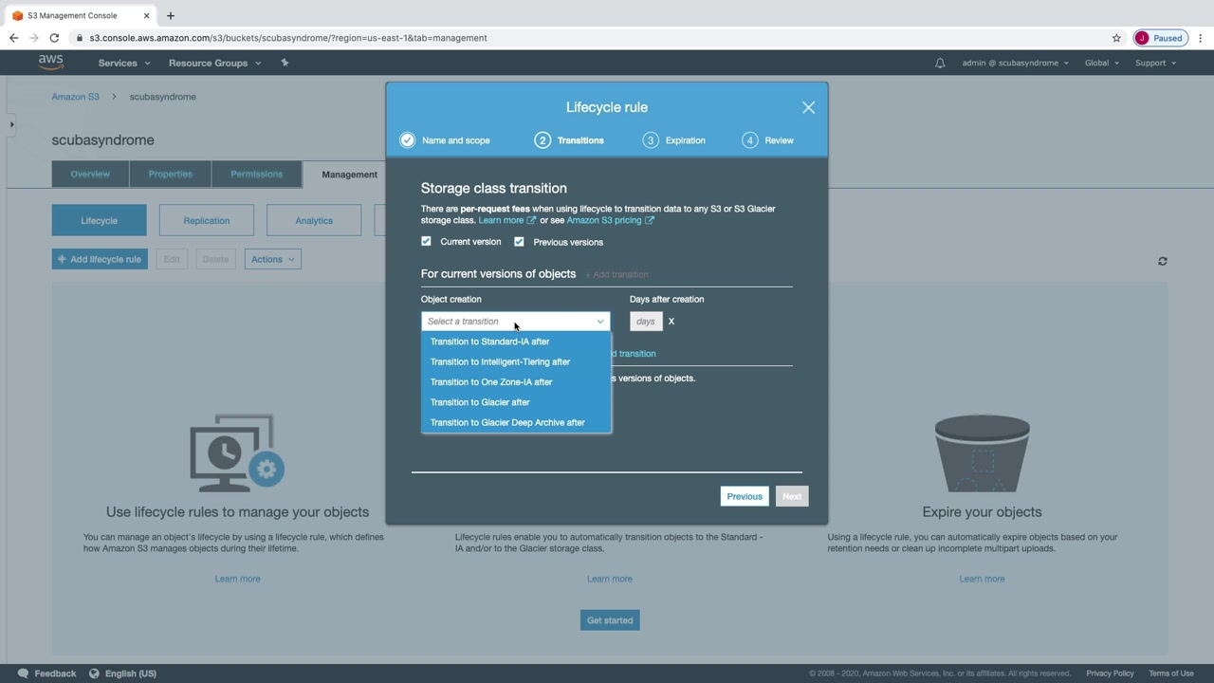This screenshot has width=1214, height=683.
Task: Open the Resource Groups dropdown
Action: pyautogui.click(x=214, y=63)
